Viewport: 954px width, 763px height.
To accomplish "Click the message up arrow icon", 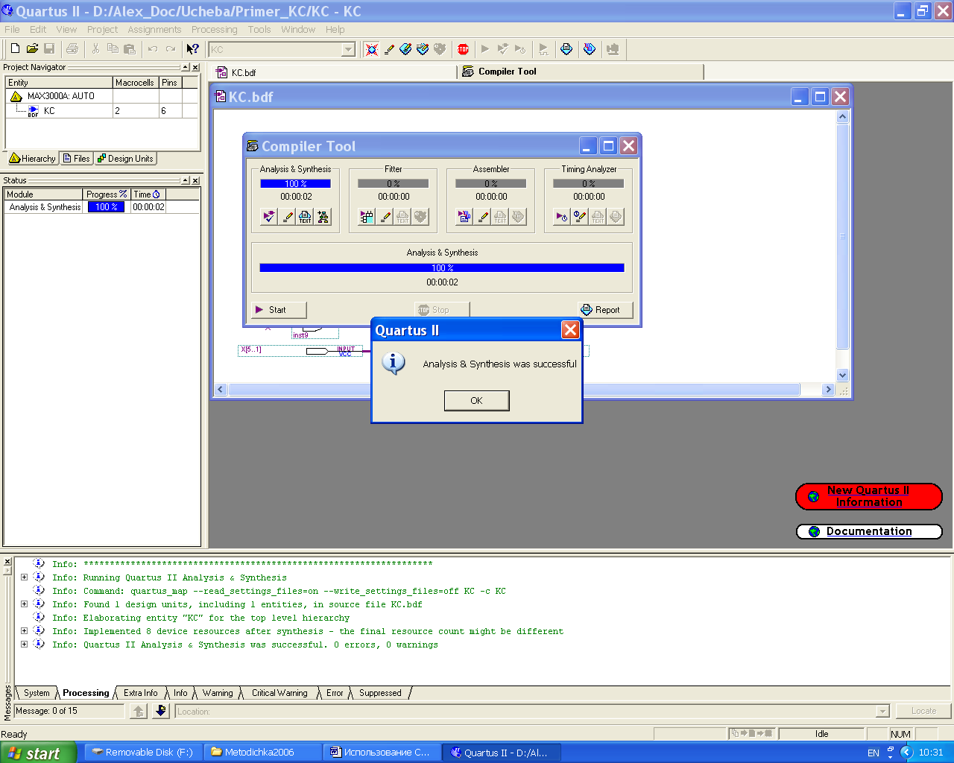I will point(139,711).
